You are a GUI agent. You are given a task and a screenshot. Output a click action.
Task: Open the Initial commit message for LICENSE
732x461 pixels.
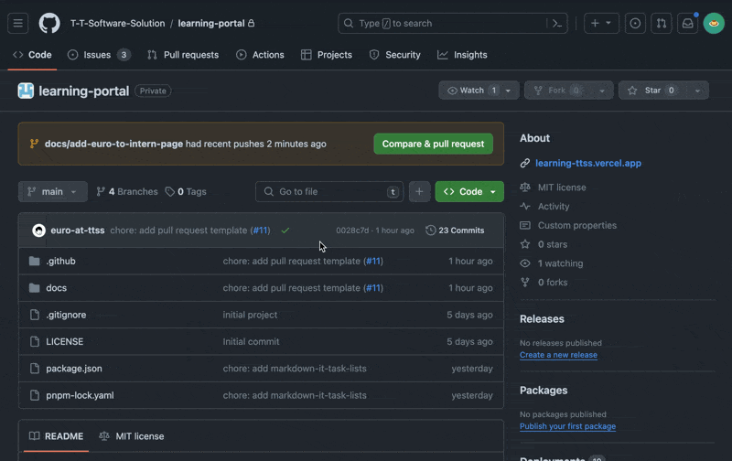[251, 341]
